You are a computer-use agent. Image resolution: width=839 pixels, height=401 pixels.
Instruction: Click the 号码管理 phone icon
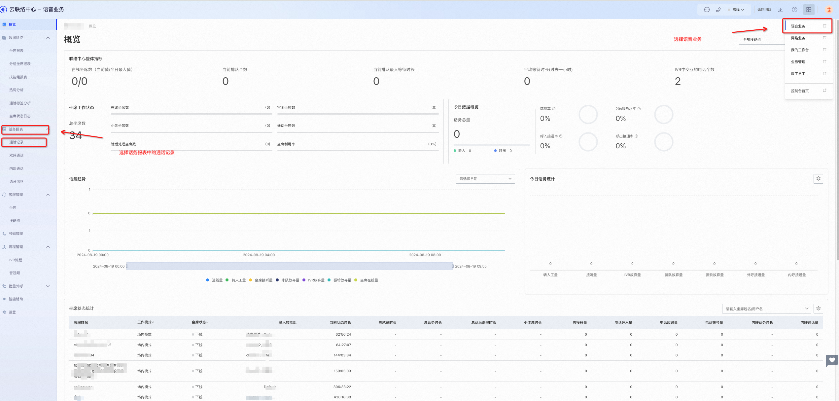(4, 234)
